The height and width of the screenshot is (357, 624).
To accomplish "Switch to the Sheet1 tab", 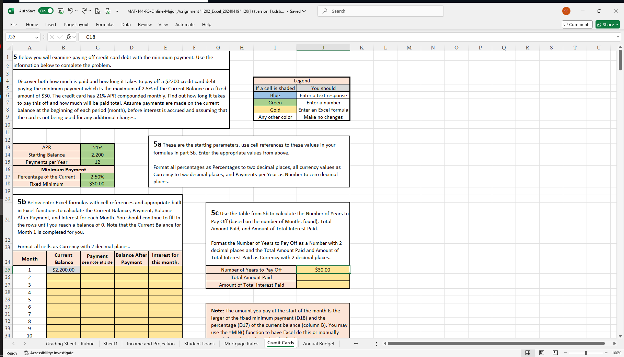I will 110,344.
